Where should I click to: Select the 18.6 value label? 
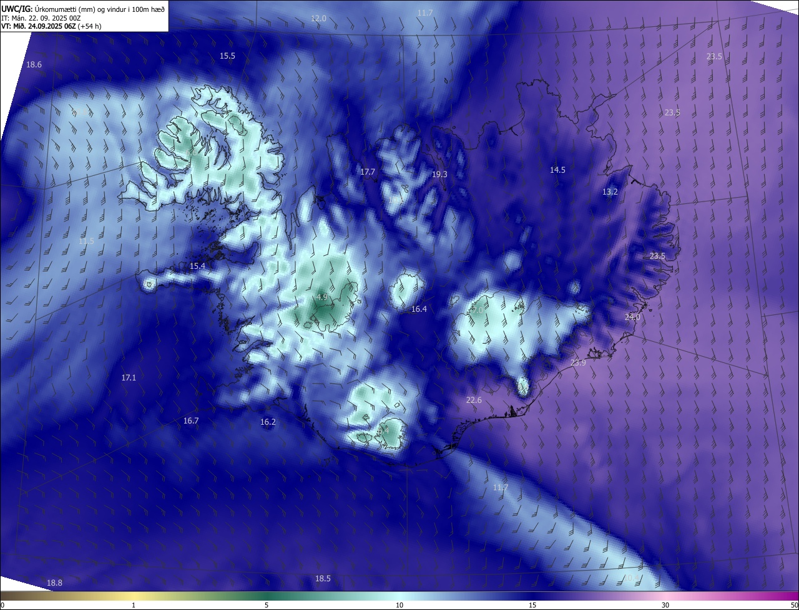coord(34,65)
